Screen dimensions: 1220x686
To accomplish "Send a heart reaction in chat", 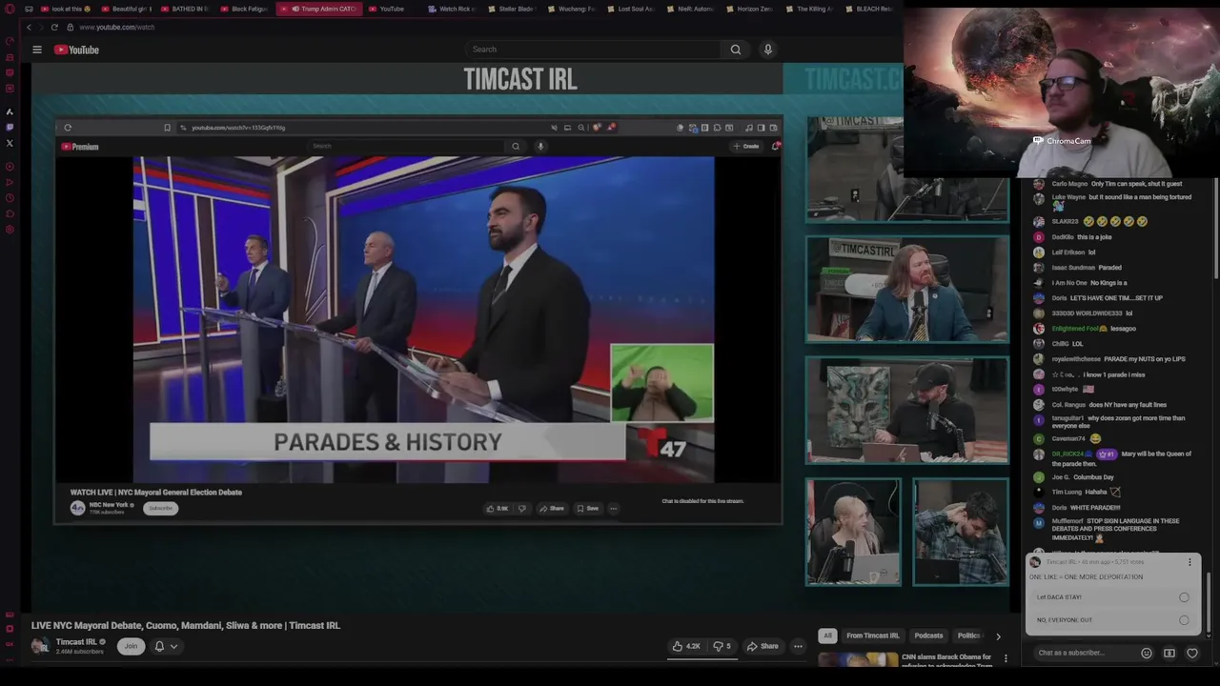I will [1192, 653].
